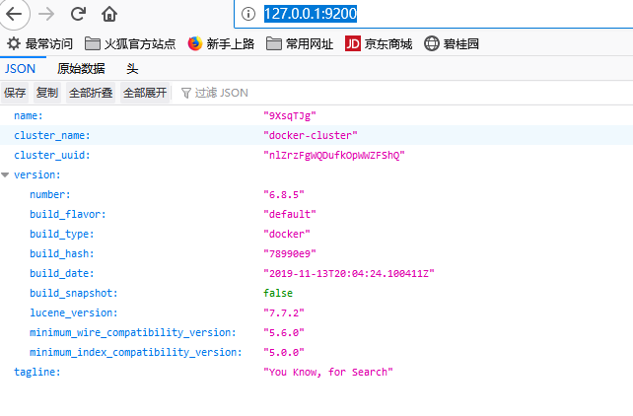633x416 pixels.
Task: Click 全部折叠 to collapse all
Action: point(91,93)
